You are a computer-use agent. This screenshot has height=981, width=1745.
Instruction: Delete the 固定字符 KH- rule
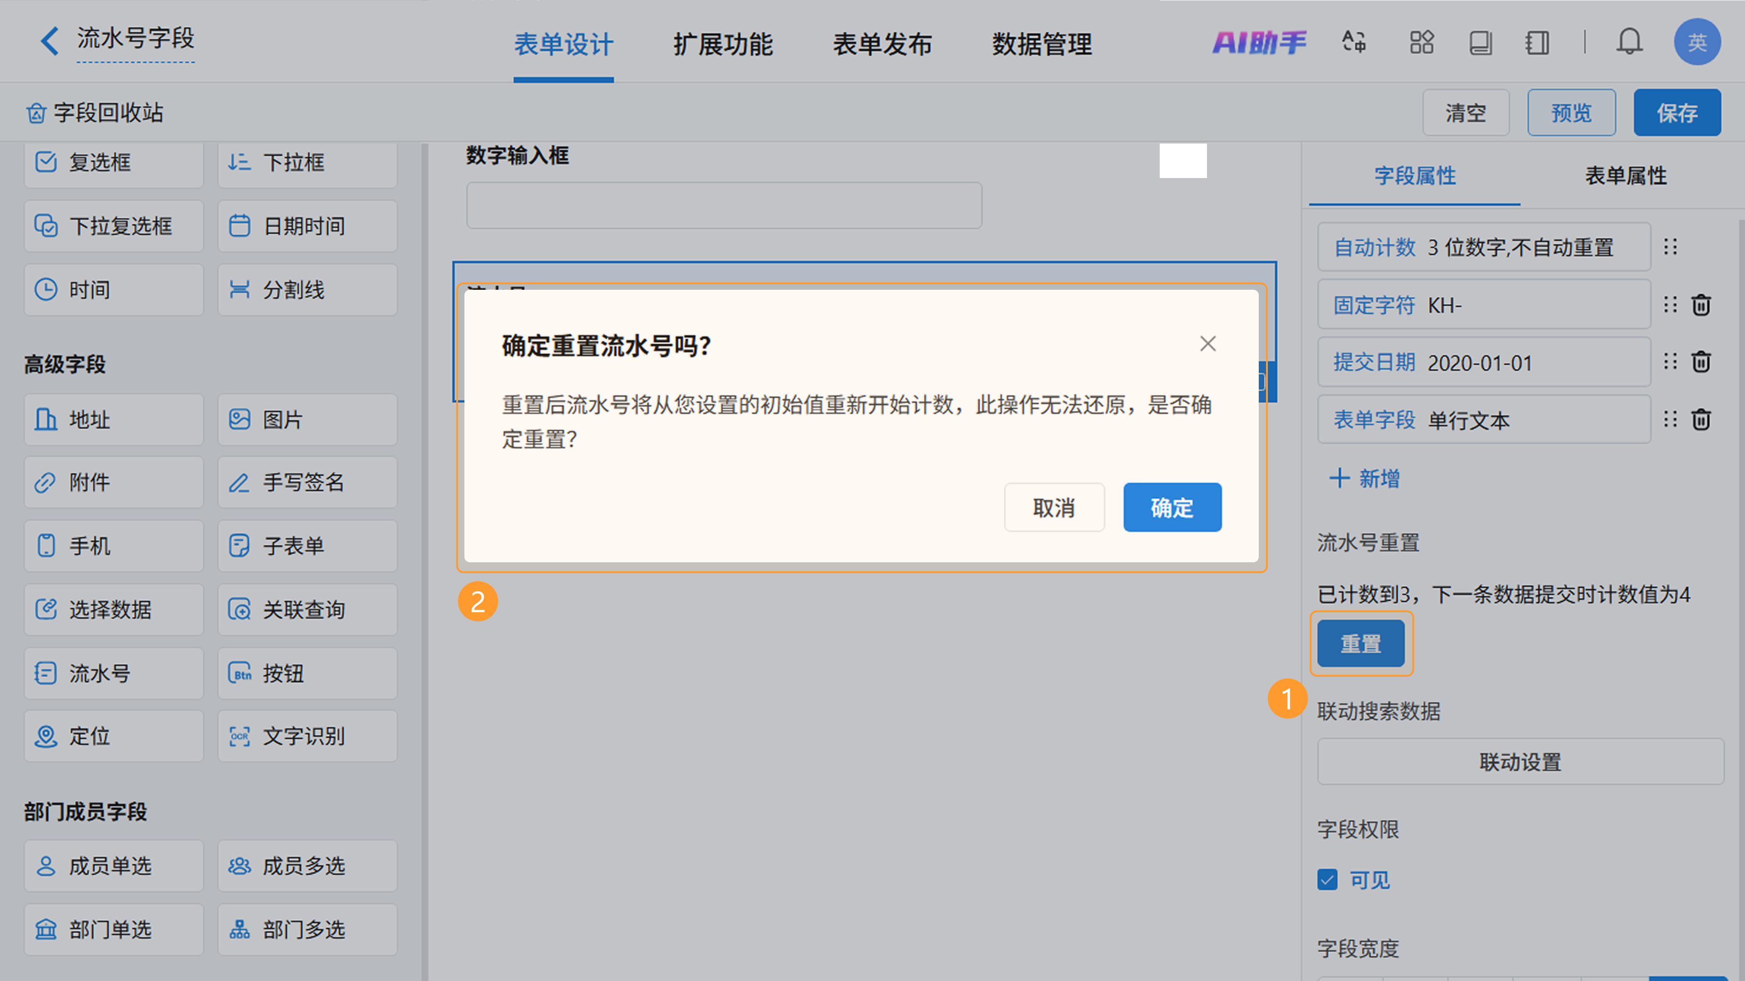click(x=1701, y=305)
